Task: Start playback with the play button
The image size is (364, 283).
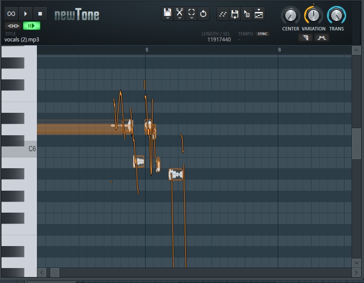Action: (x=25, y=13)
